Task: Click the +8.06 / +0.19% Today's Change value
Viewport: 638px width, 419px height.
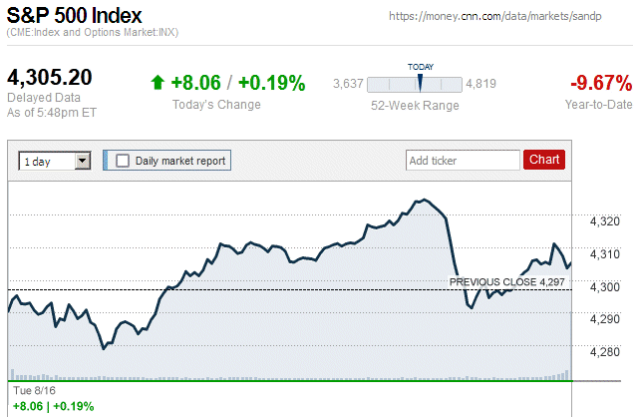Action: pyautogui.click(x=237, y=83)
